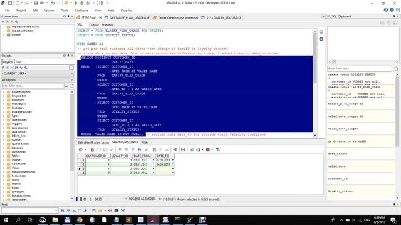
Task: Expand the Views folder in object browser
Action: (x=4, y=167)
